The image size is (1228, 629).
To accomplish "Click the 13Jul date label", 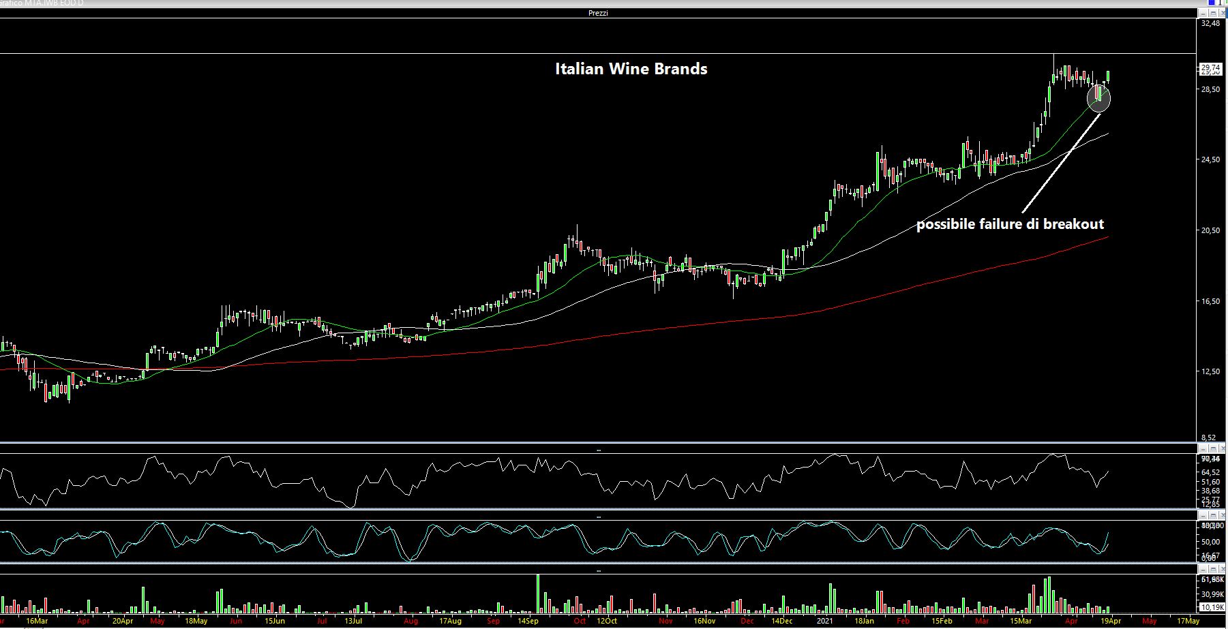I will coord(353,622).
